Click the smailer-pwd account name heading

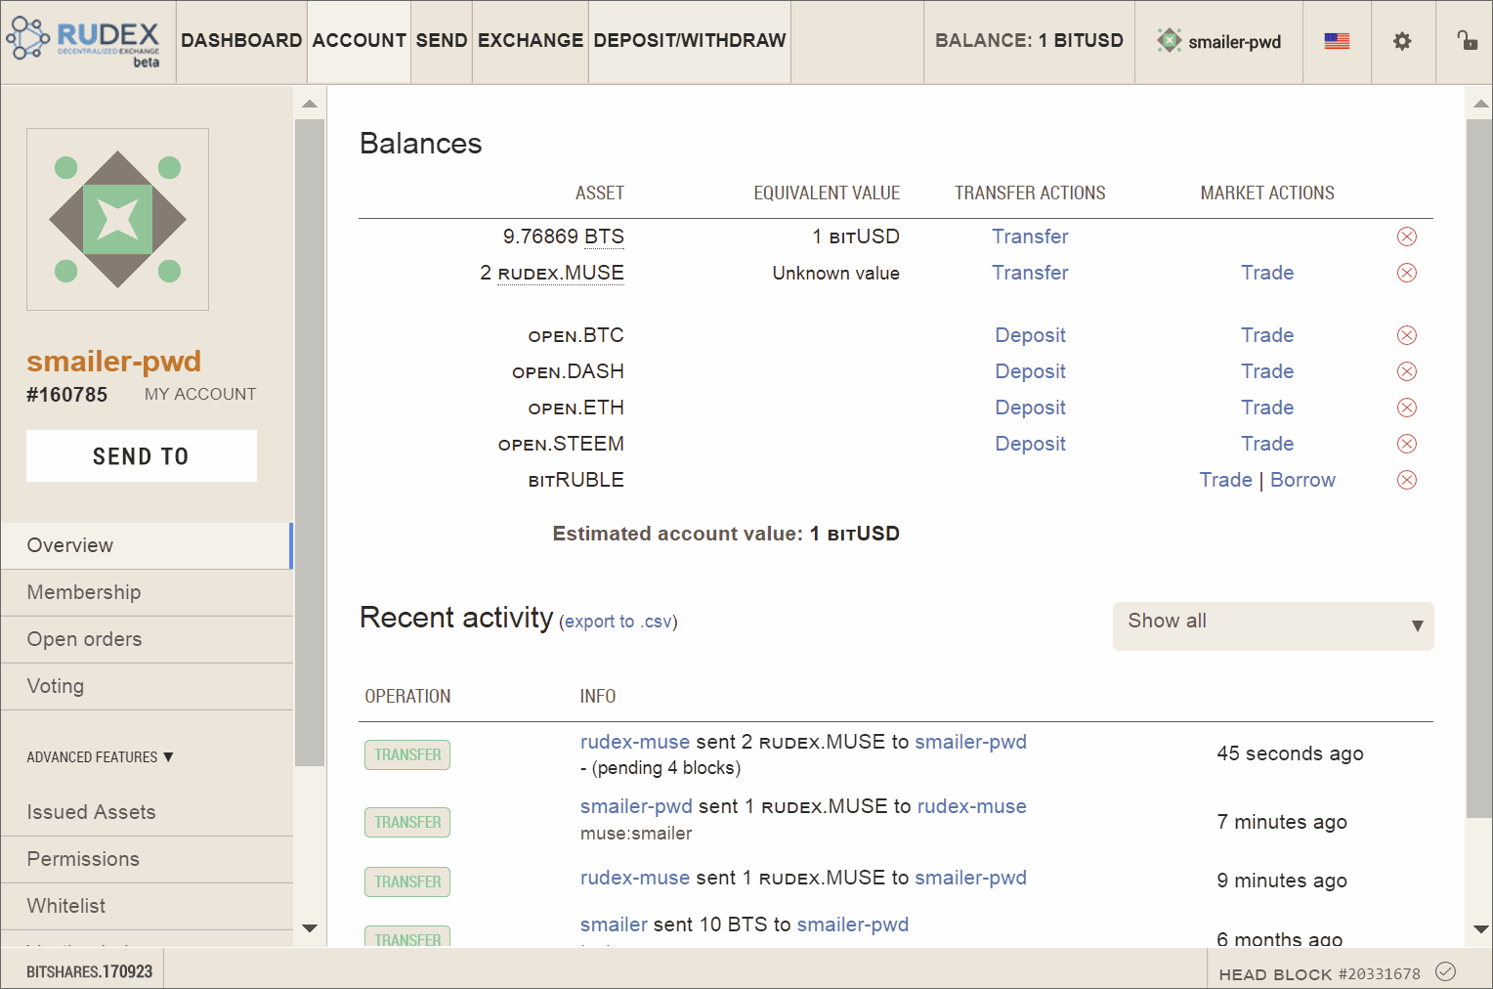point(113,362)
